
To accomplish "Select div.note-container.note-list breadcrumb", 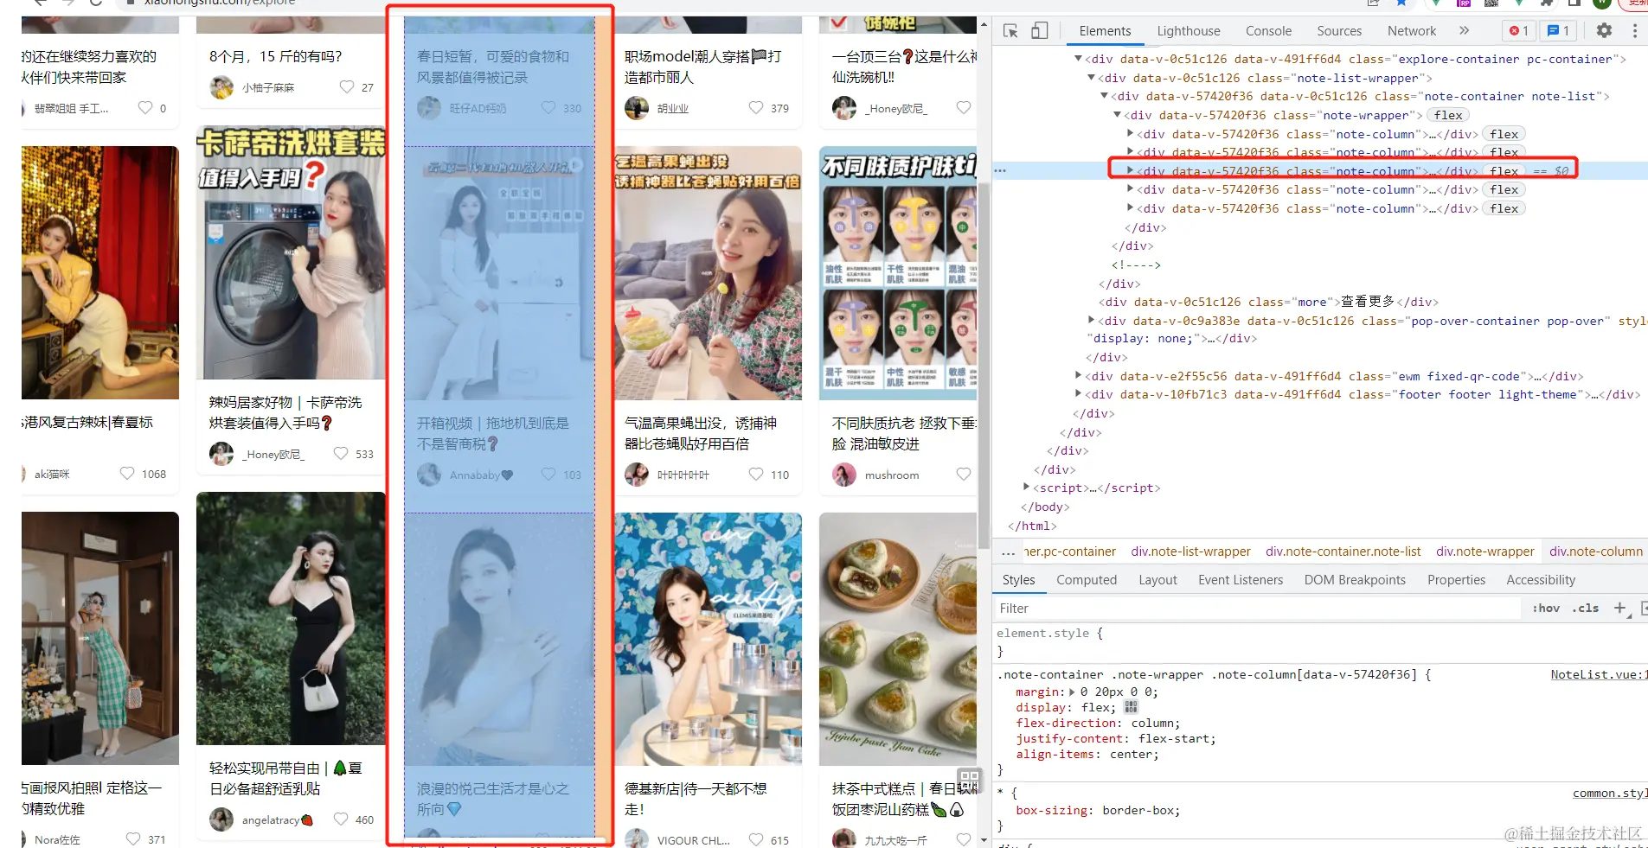I will (x=1343, y=552).
